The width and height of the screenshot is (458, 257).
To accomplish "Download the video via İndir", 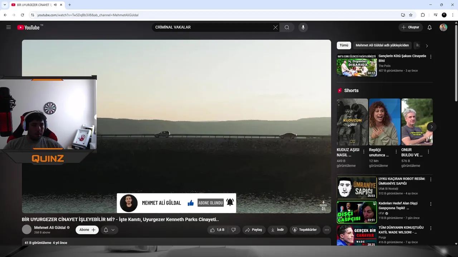I will pyautogui.click(x=277, y=230).
